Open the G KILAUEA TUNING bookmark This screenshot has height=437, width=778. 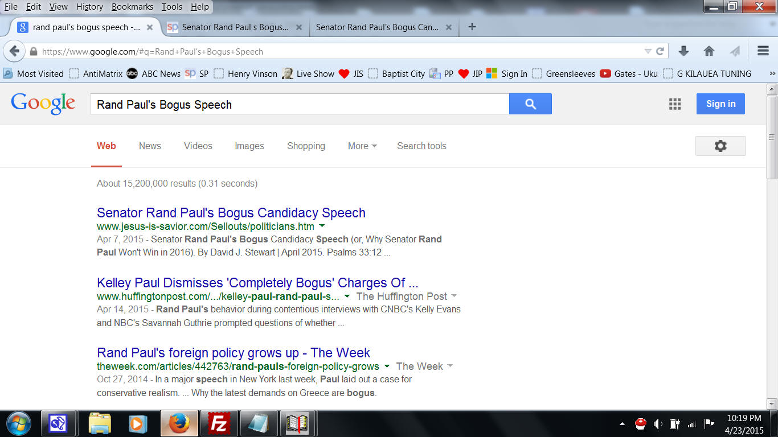[x=707, y=73]
